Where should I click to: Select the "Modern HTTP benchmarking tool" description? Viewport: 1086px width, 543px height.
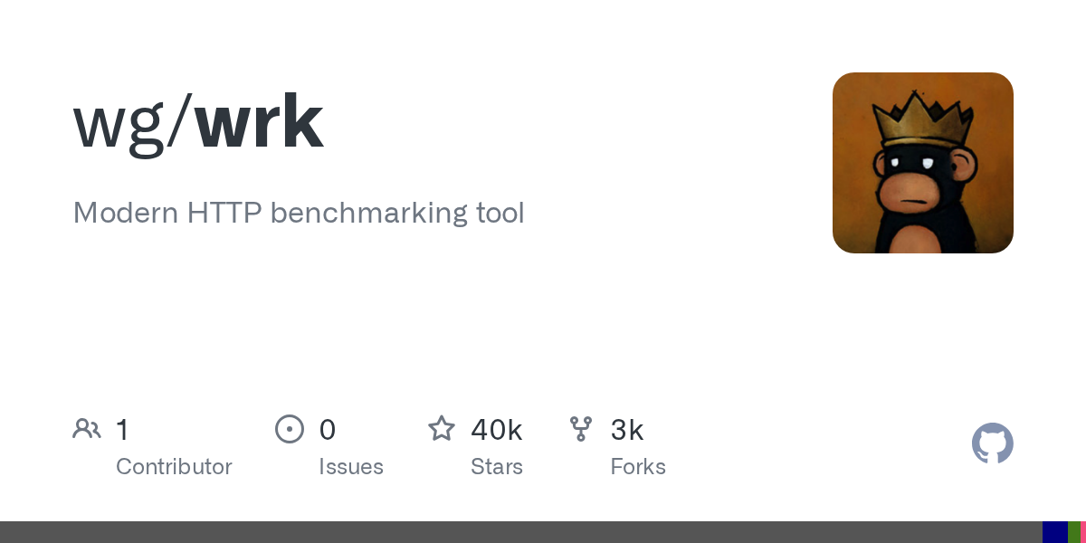point(299,214)
